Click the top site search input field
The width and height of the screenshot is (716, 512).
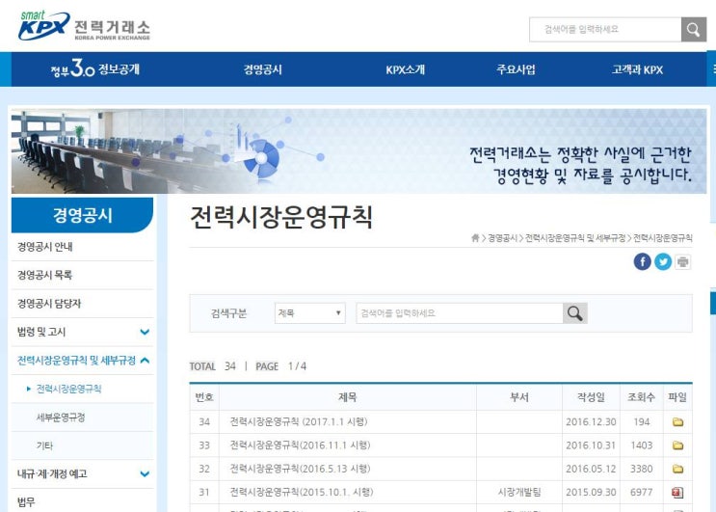point(605,30)
